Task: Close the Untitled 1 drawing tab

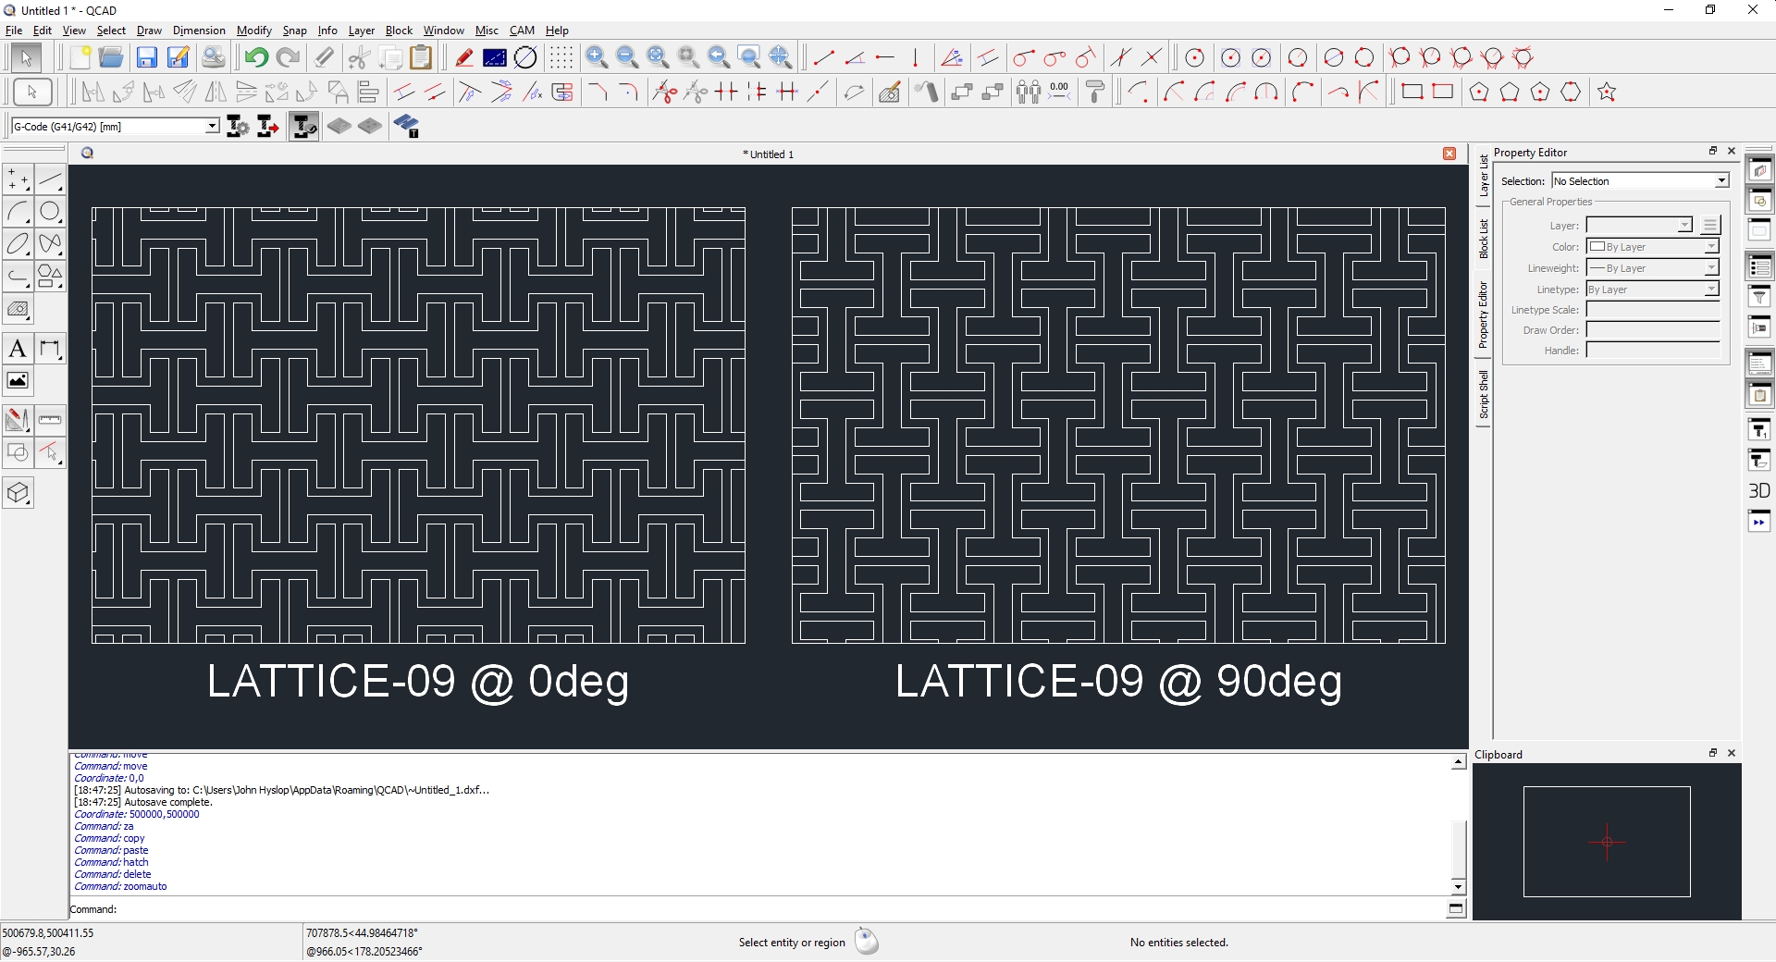Action: point(1449,154)
